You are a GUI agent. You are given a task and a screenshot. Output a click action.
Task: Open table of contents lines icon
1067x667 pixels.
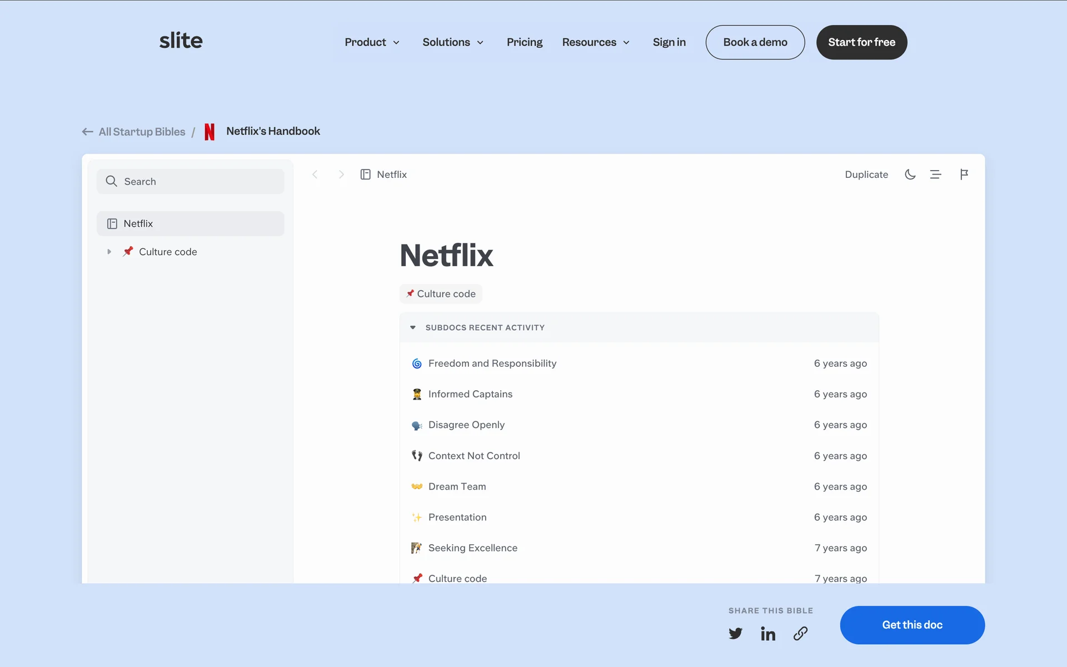click(x=936, y=175)
